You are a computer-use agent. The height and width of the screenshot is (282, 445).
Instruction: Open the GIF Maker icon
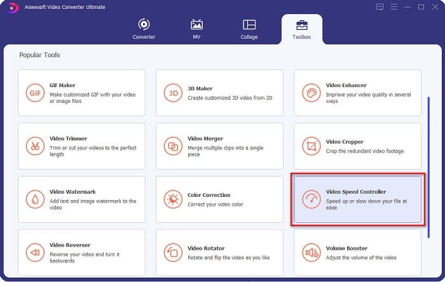point(35,93)
